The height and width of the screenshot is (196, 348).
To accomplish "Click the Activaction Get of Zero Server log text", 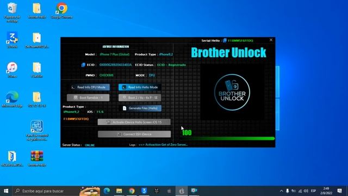I will coord(163,145).
